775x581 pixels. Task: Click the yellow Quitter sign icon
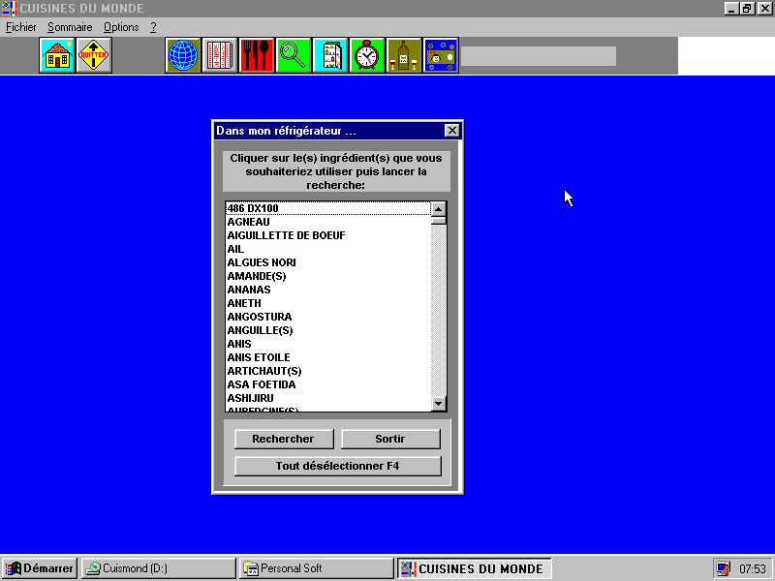click(94, 55)
